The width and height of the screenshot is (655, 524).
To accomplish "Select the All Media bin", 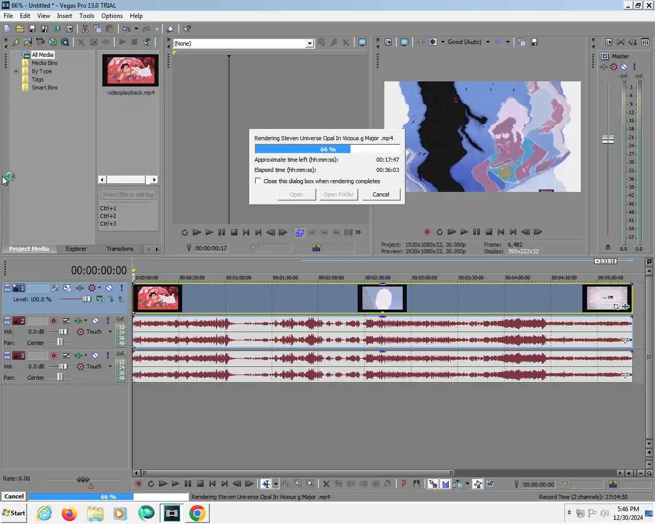I will [42, 55].
